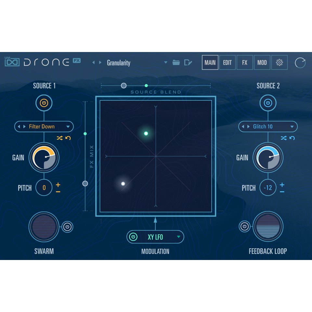Click the green FX Mix modulation dot
The image size is (312, 312).
point(85,134)
